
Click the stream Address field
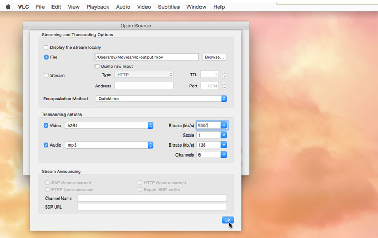pos(144,86)
